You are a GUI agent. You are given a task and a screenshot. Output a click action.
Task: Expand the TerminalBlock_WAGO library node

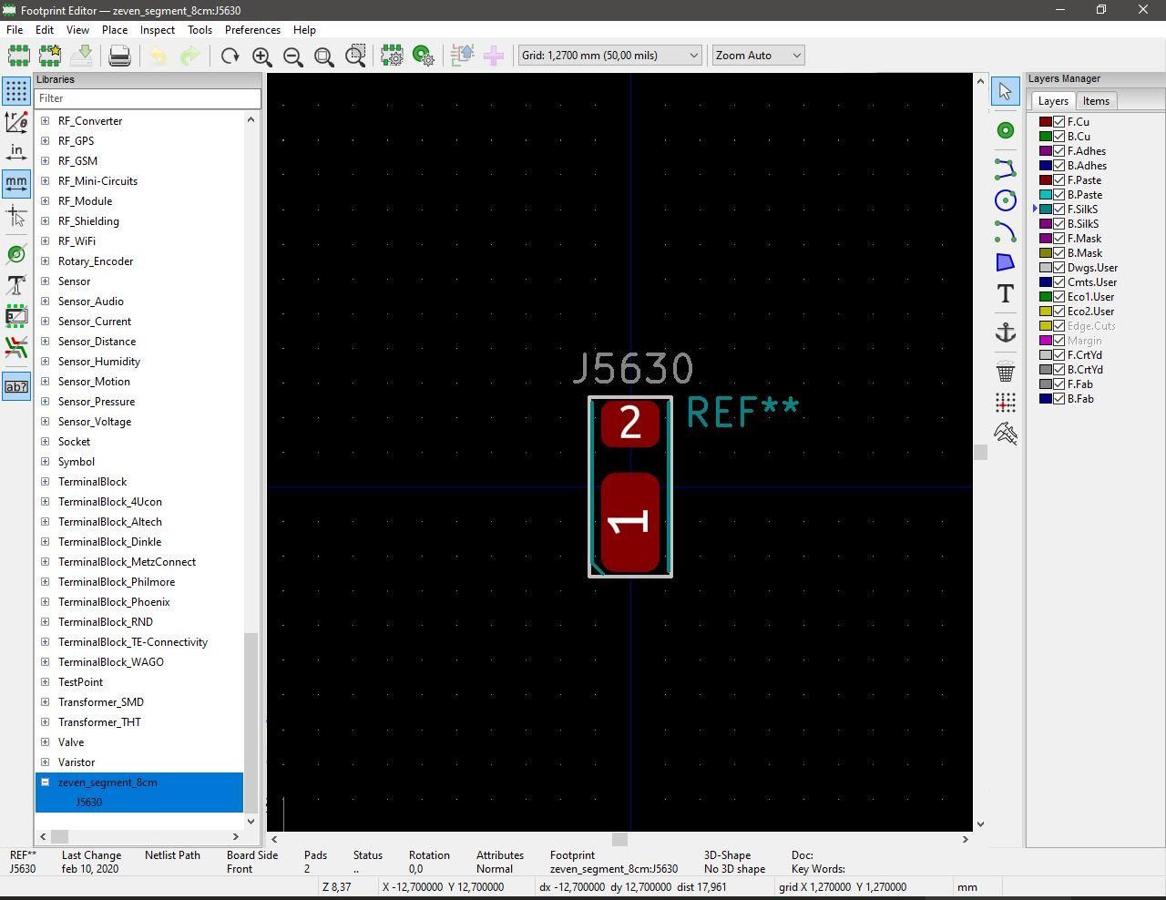(x=46, y=661)
